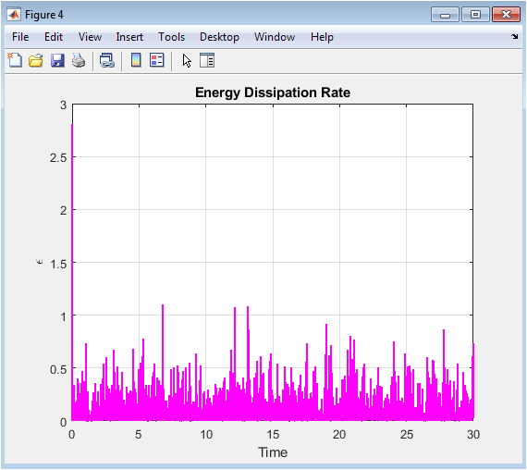Open the Tools menu

tap(171, 37)
